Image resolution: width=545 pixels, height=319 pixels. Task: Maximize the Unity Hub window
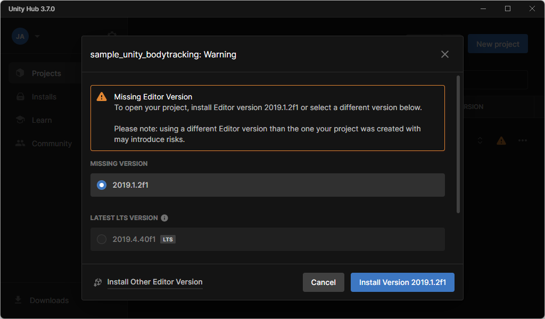pos(507,9)
